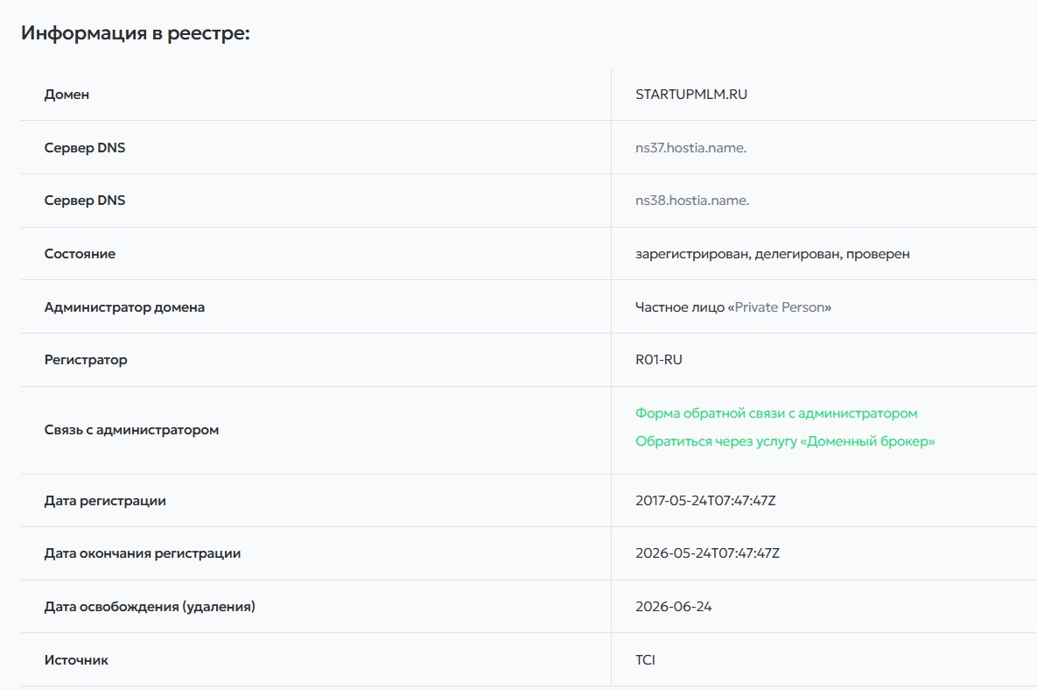
Task: Click the 'Регистратор' row label
Action: (86, 361)
